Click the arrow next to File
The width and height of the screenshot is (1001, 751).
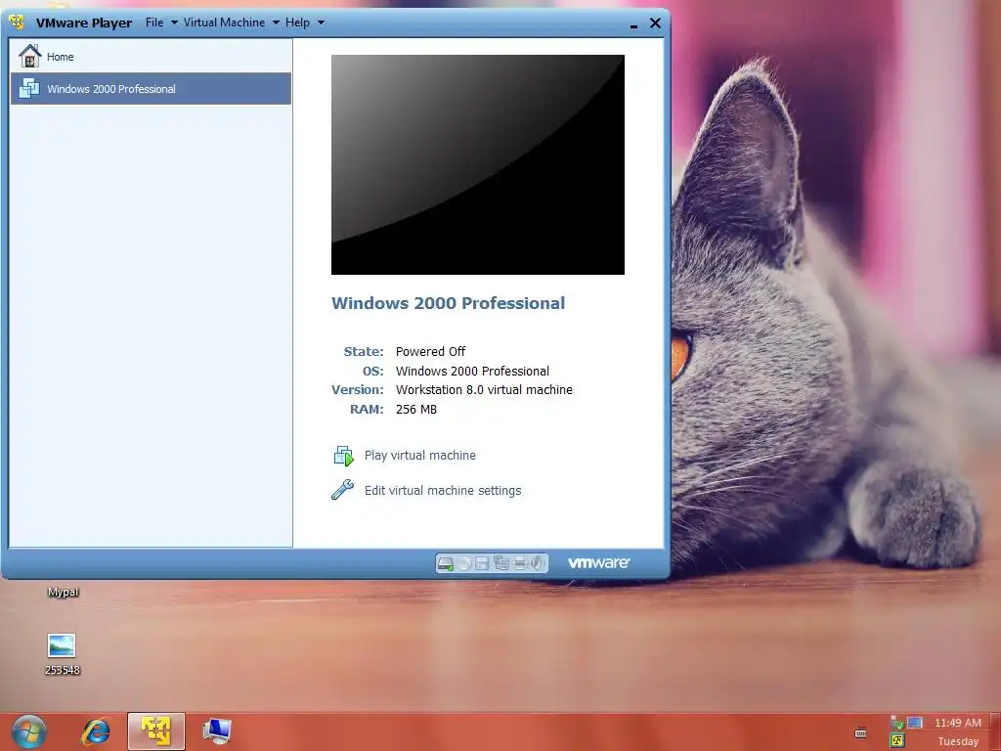click(174, 23)
